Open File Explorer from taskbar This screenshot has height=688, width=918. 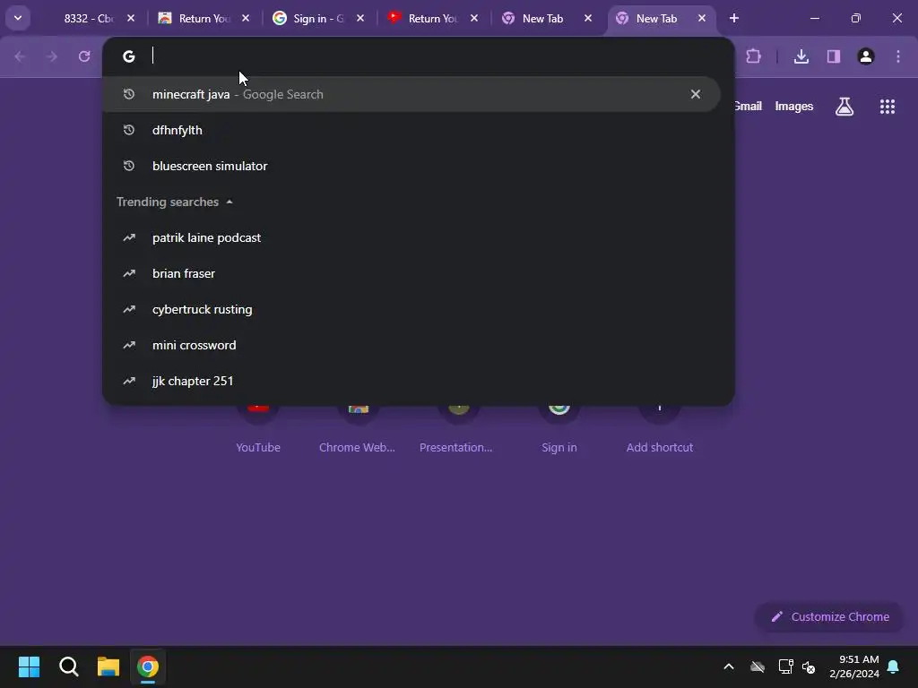[108, 666]
